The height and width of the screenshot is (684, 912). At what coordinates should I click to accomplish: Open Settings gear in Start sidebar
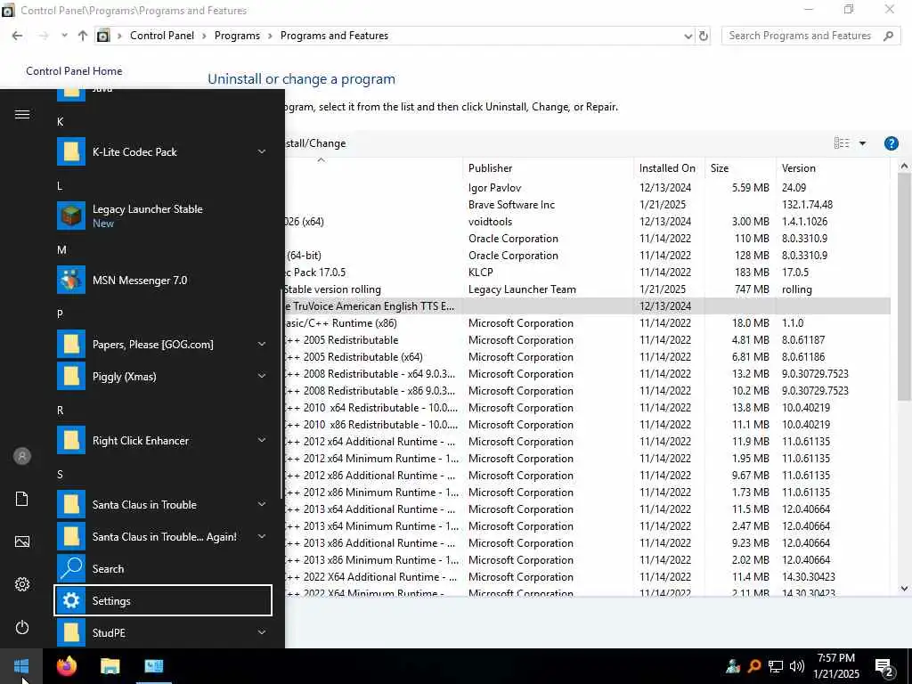22,584
